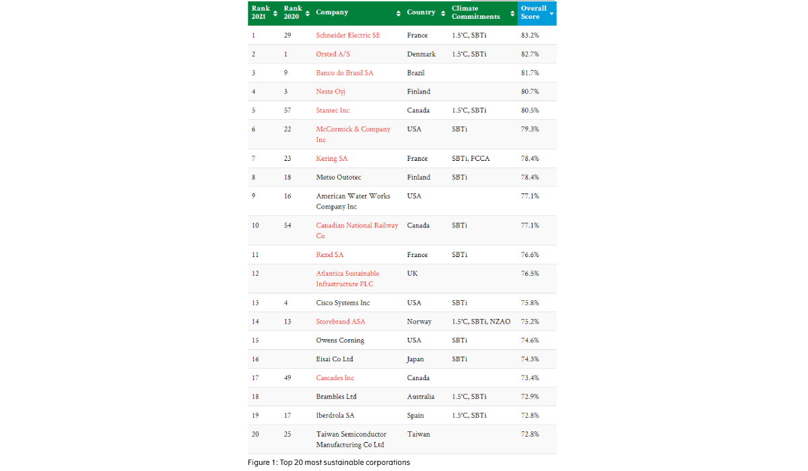Click the Banco do Brasil SA link

pyautogui.click(x=344, y=73)
